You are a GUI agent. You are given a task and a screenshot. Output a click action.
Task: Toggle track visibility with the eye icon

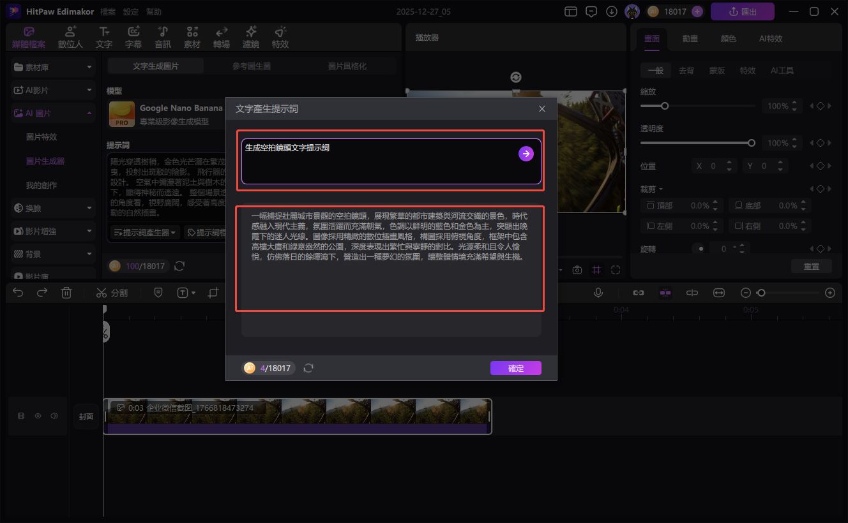(x=38, y=416)
